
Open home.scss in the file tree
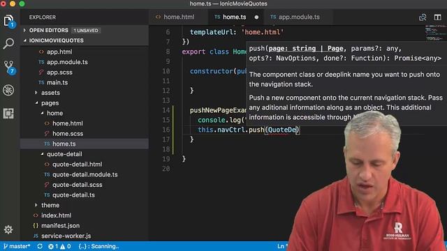tap(68, 134)
